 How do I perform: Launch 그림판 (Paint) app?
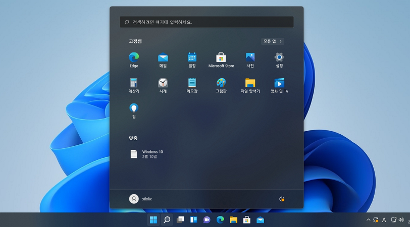pyautogui.click(x=221, y=85)
